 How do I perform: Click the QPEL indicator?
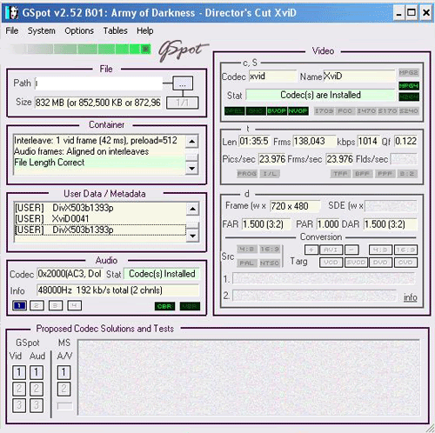pyautogui.click(x=235, y=111)
